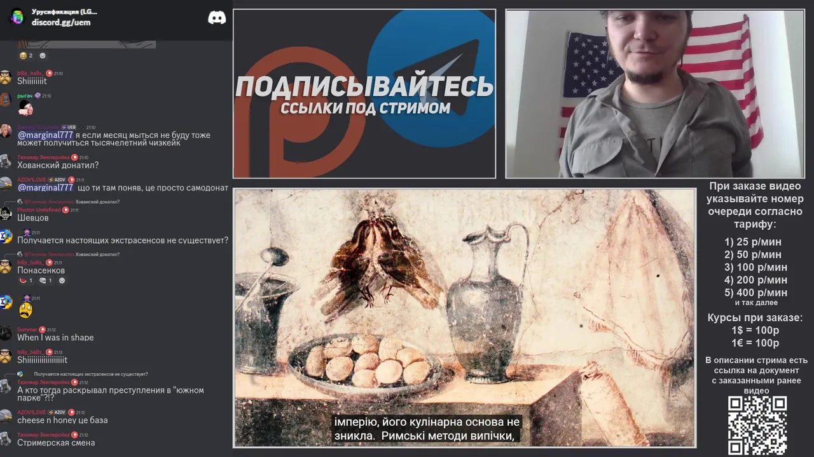Open рыгач user avatar
Viewport: 814px width, 457px height.
click(x=6, y=100)
